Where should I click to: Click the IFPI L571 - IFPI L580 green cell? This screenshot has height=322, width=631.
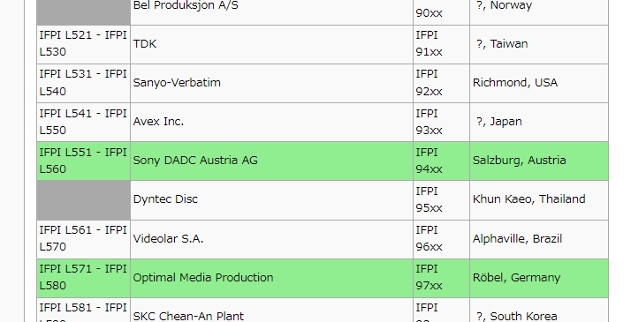[83, 278]
